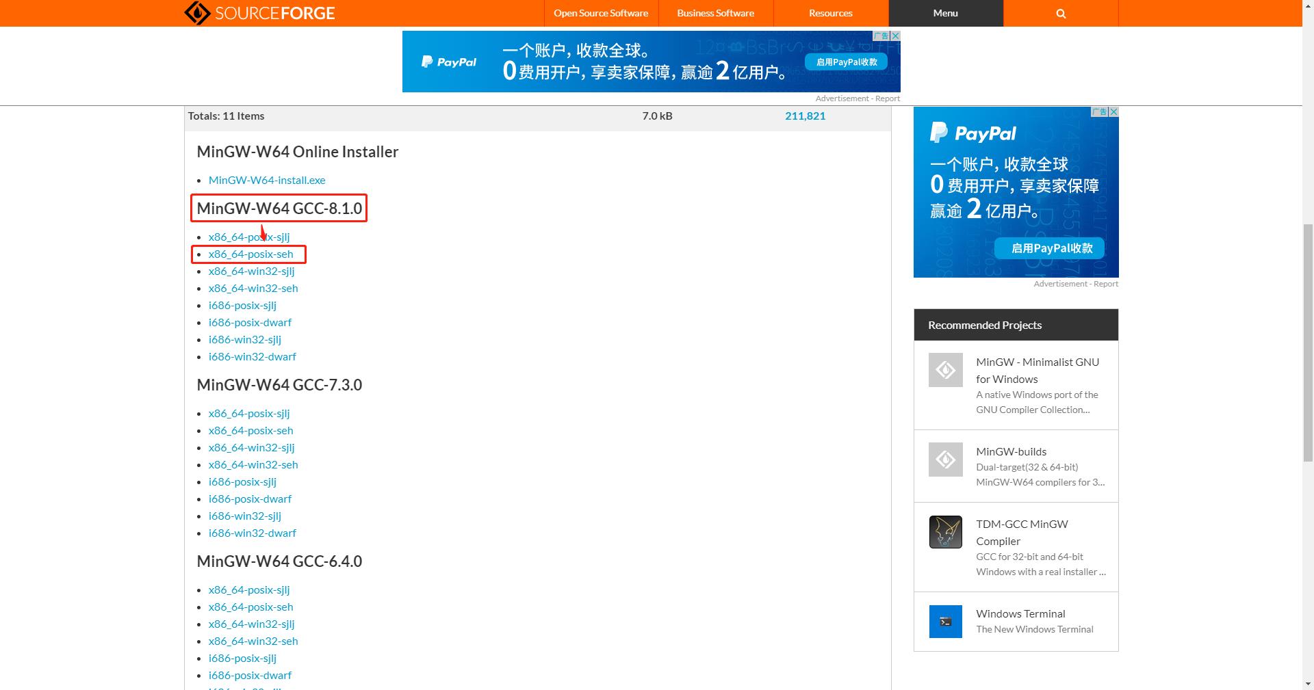Click the top PayPal banner button
Screen dimensions: 1314x690
pyautogui.click(x=847, y=62)
